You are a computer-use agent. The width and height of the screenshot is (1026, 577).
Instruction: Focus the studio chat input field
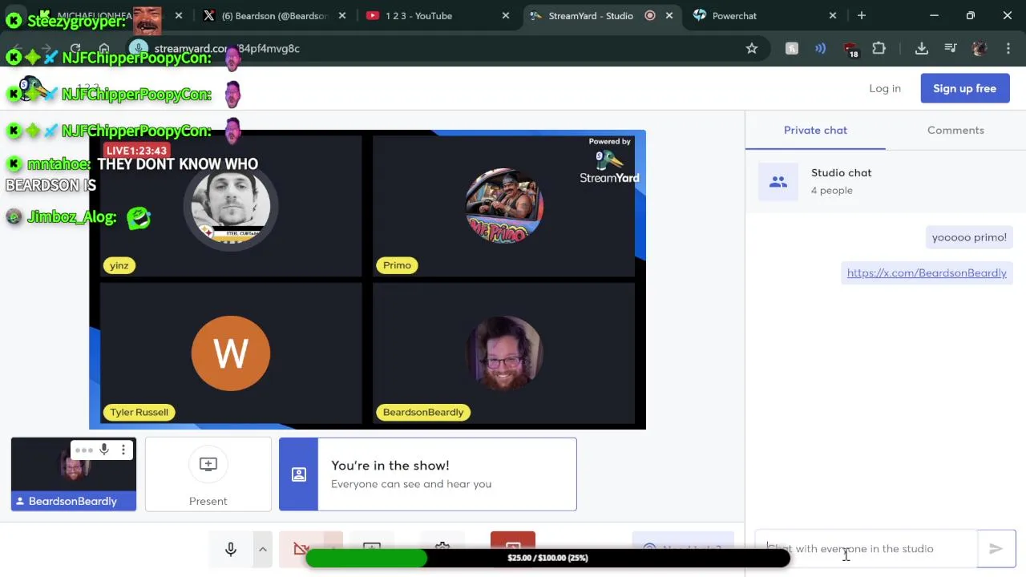point(866,549)
